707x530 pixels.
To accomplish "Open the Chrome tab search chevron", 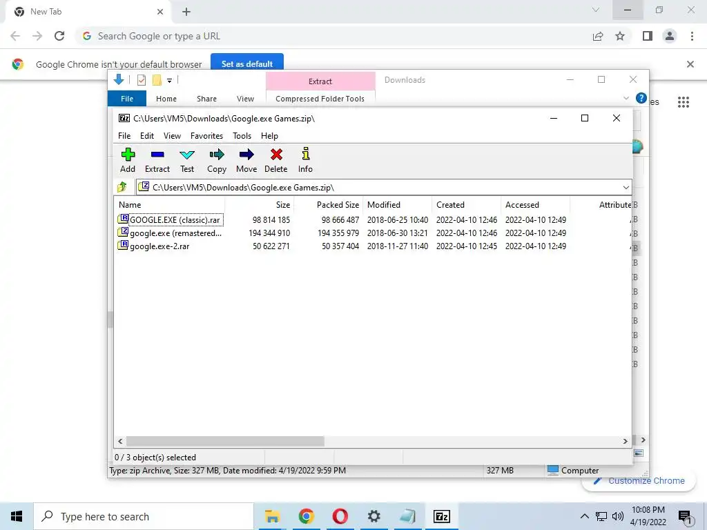I will 596,10.
